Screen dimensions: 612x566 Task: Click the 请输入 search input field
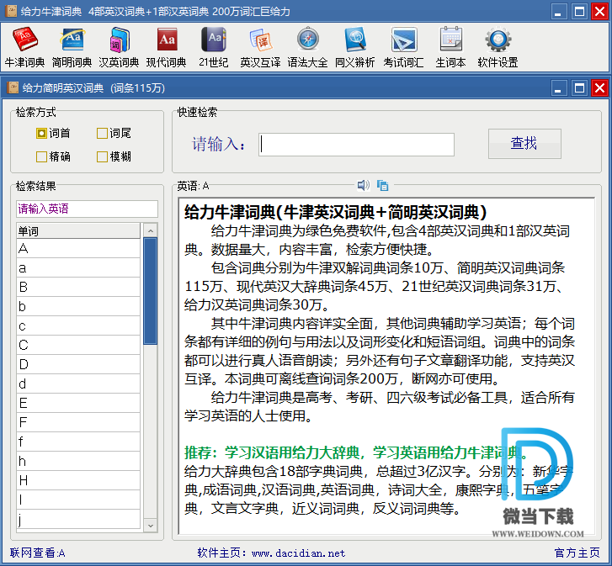point(356,145)
